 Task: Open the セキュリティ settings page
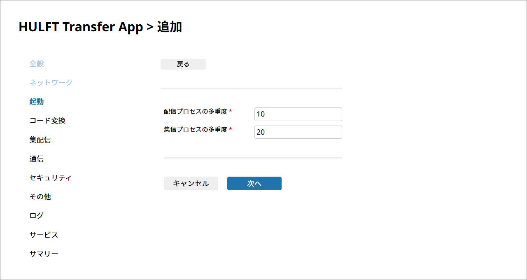(51, 178)
